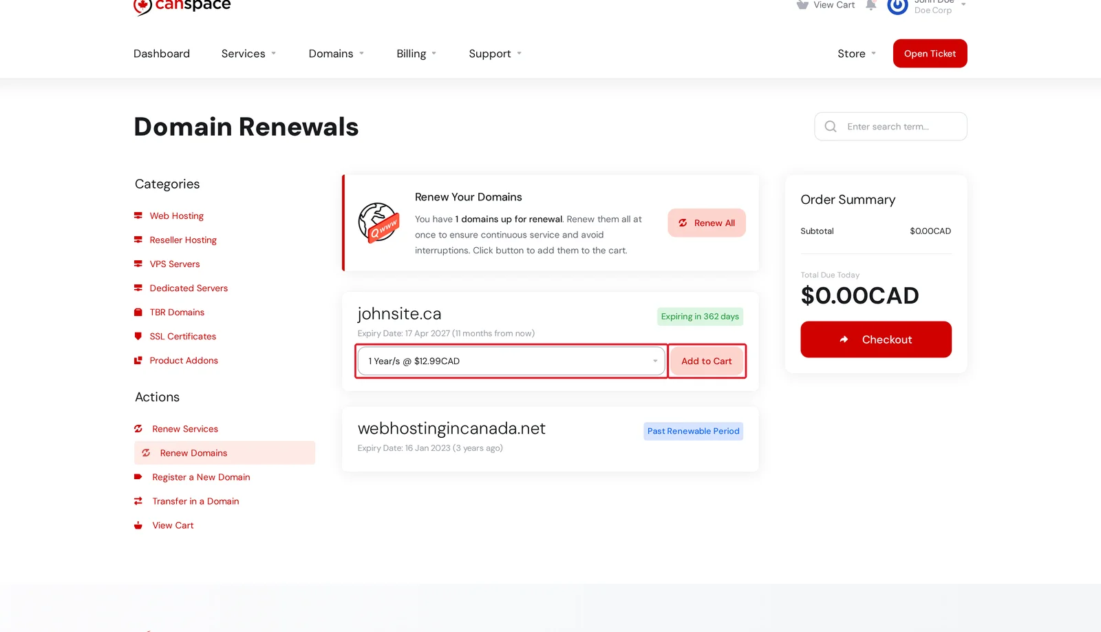Select the Renew Domains action

(x=224, y=452)
